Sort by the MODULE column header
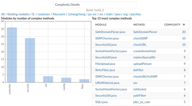This screenshot has height=106, width=192. pyautogui.click(x=101, y=25)
